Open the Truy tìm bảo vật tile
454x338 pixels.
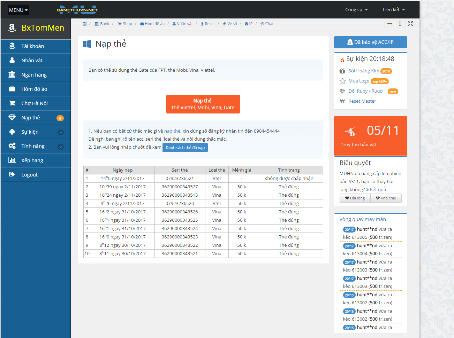(370, 136)
